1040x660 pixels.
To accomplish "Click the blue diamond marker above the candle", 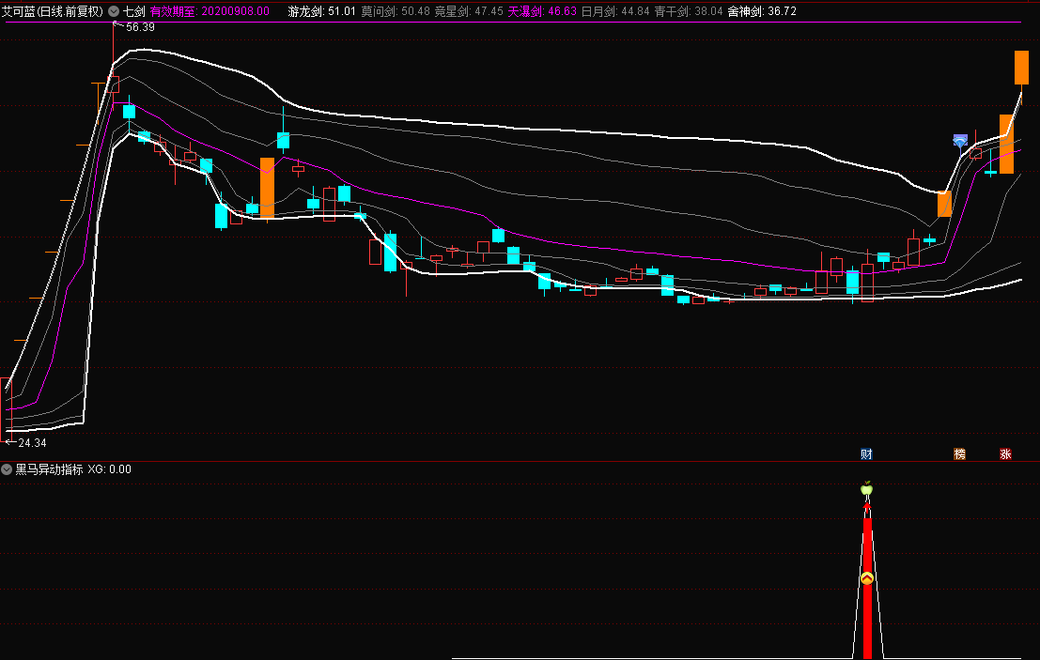I will tap(960, 141).
